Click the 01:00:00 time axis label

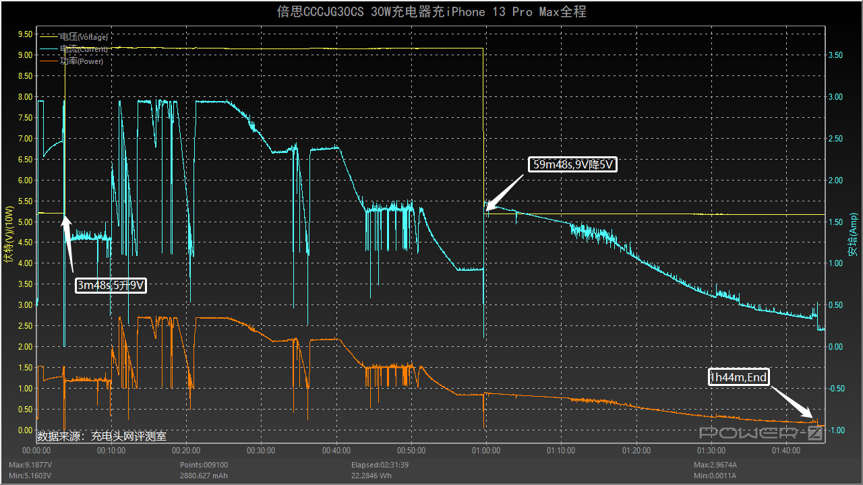[x=486, y=450]
